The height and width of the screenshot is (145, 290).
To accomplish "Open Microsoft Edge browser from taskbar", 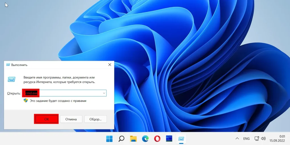I will [x=145, y=138].
